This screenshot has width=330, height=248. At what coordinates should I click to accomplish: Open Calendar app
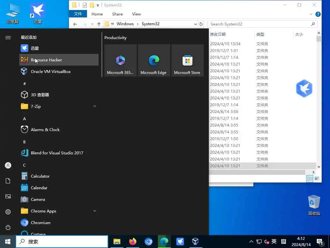[x=59, y=188]
